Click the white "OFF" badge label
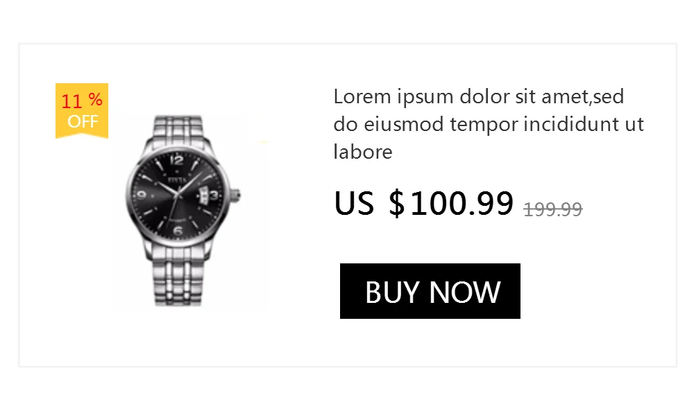 [83, 121]
